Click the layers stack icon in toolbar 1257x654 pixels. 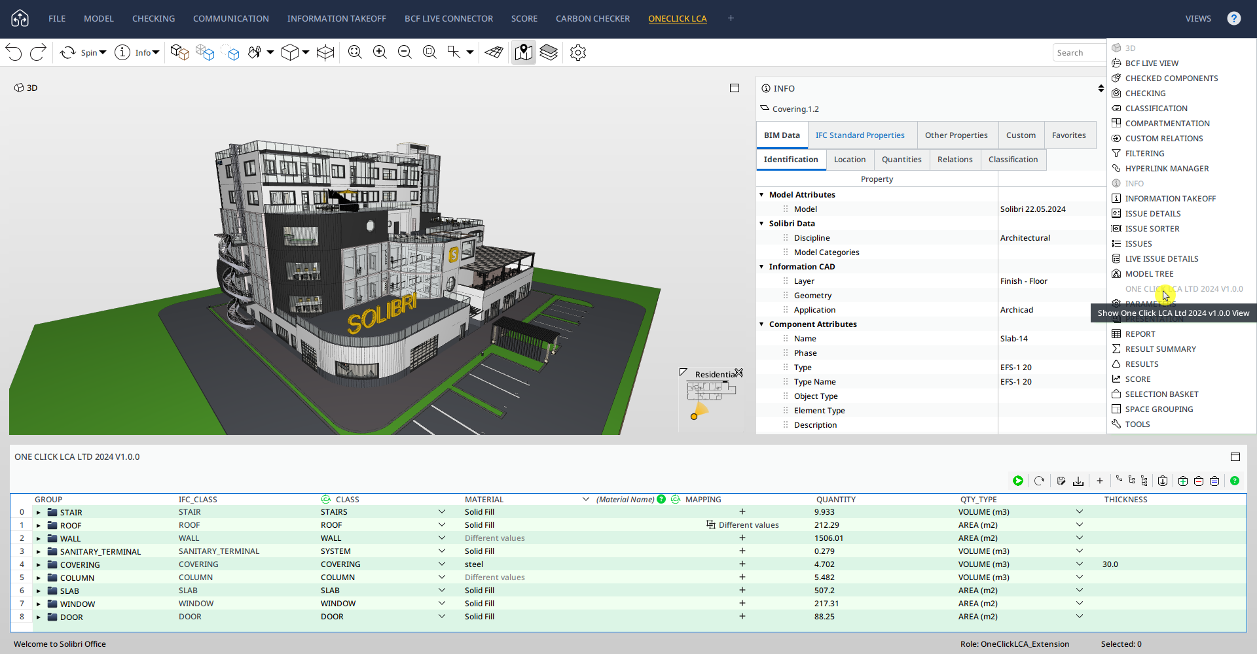pyautogui.click(x=549, y=52)
